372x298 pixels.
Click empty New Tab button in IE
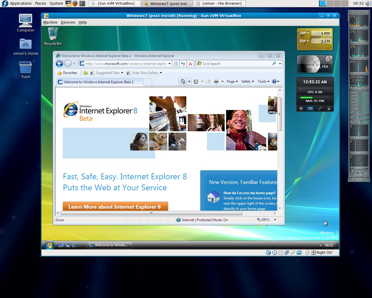(x=148, y=82)
